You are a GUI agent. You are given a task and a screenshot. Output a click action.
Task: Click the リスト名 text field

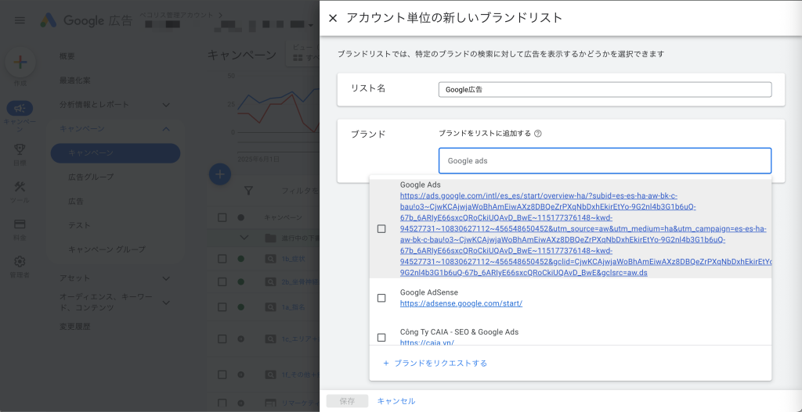tap(605, 89)
